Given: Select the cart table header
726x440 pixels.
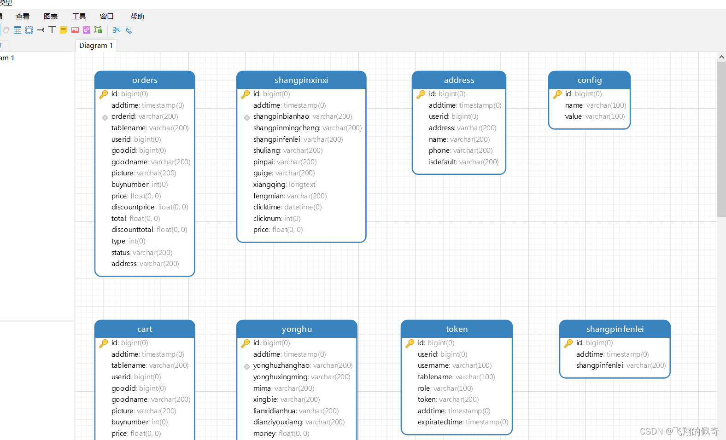Looking at the screenshot, I should point(145,329).
